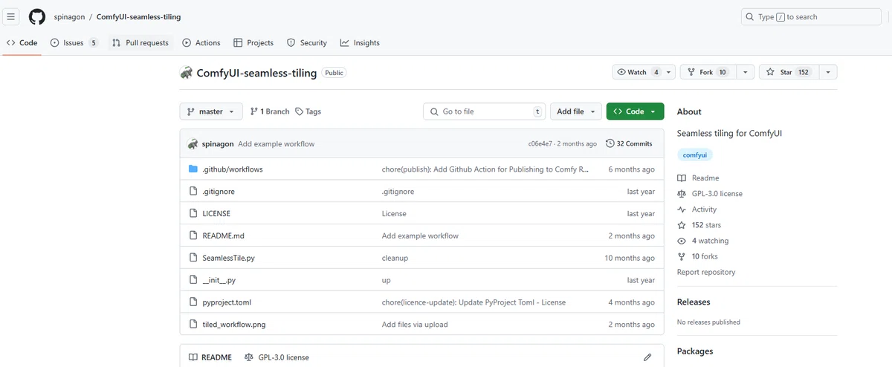View the 10 forks link
The image size is (892, 367).
click(x=697, y=256)
